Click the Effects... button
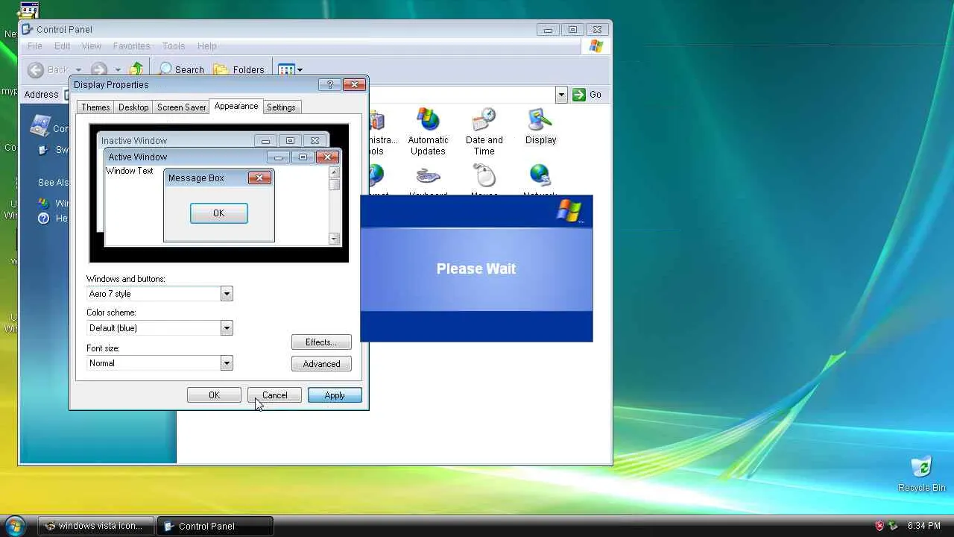The image size is (954, 537). [x=321, y=342]
